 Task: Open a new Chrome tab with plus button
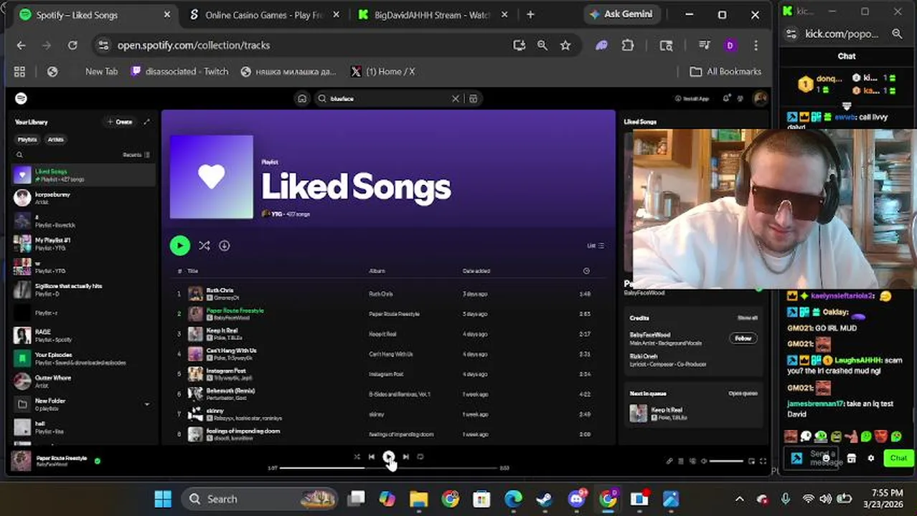[530, 14]
